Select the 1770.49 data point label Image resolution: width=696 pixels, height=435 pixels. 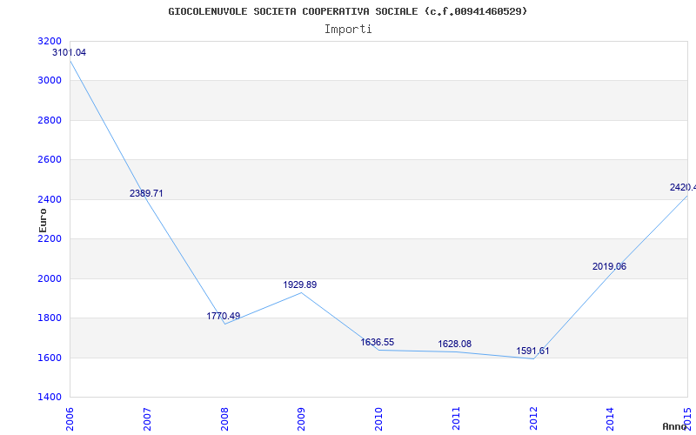coord(224,316)
